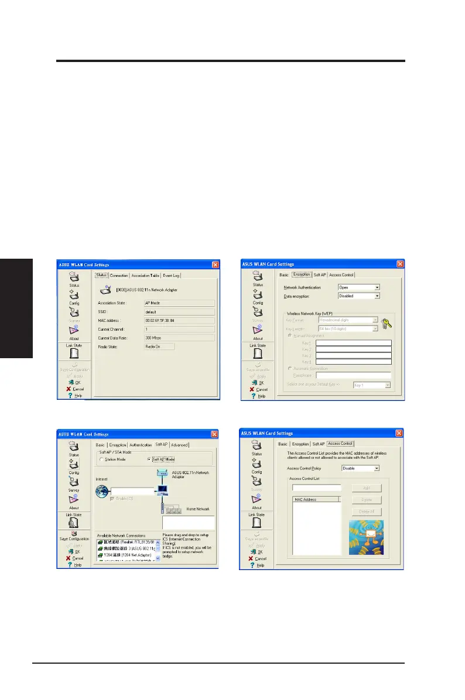Open the Key Length dropdown
The width and height of the screenshot is (465, 700).
348,328
